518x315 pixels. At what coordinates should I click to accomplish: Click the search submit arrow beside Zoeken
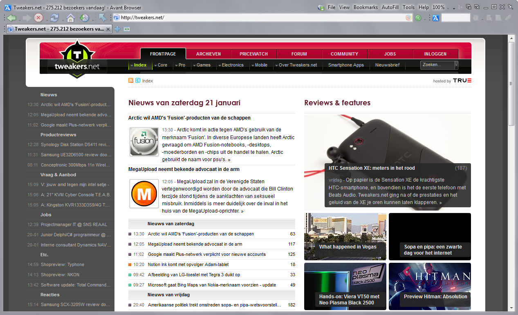[x=456, y=65]
